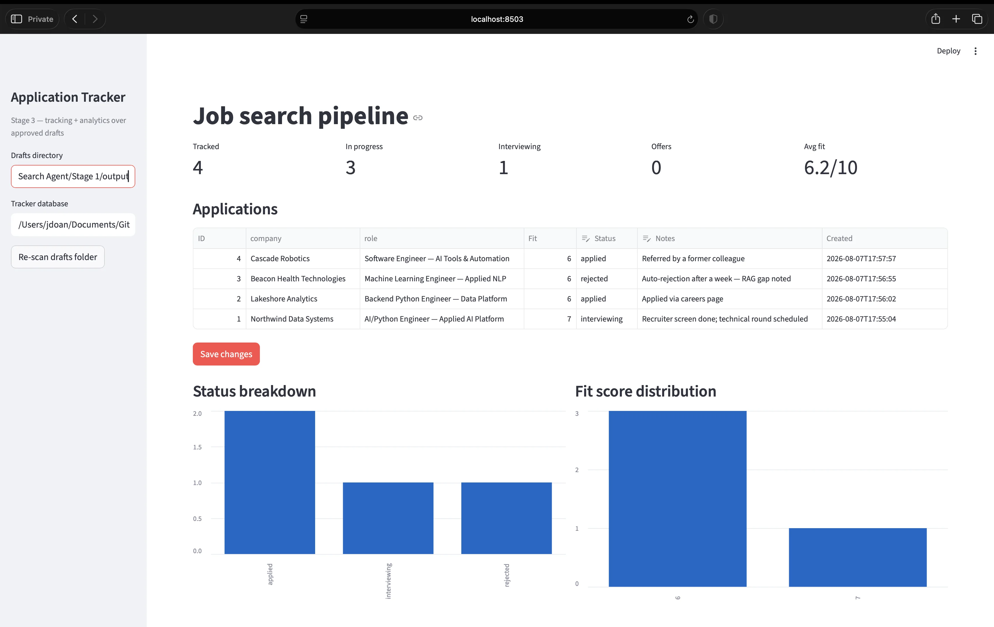Click the page settings icon in address bar
994x627 pixels.
click(x=304, y=19)
